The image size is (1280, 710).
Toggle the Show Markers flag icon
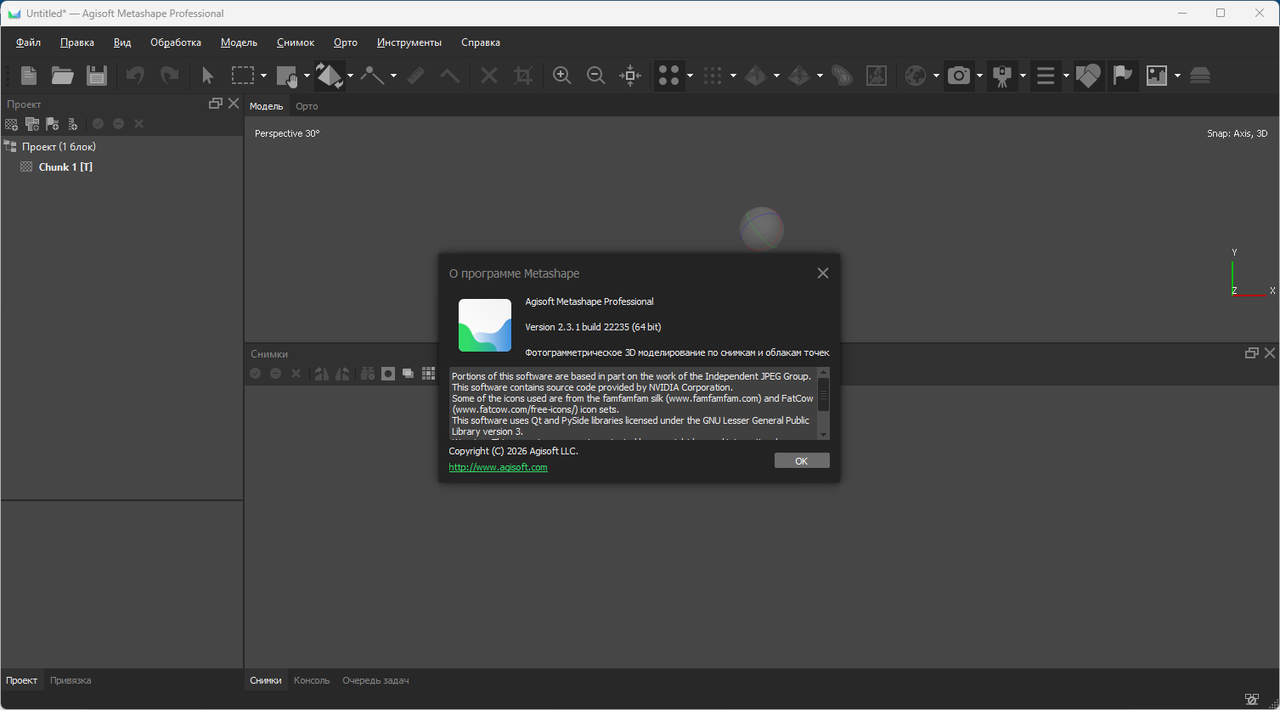(x=1123, y=76)
